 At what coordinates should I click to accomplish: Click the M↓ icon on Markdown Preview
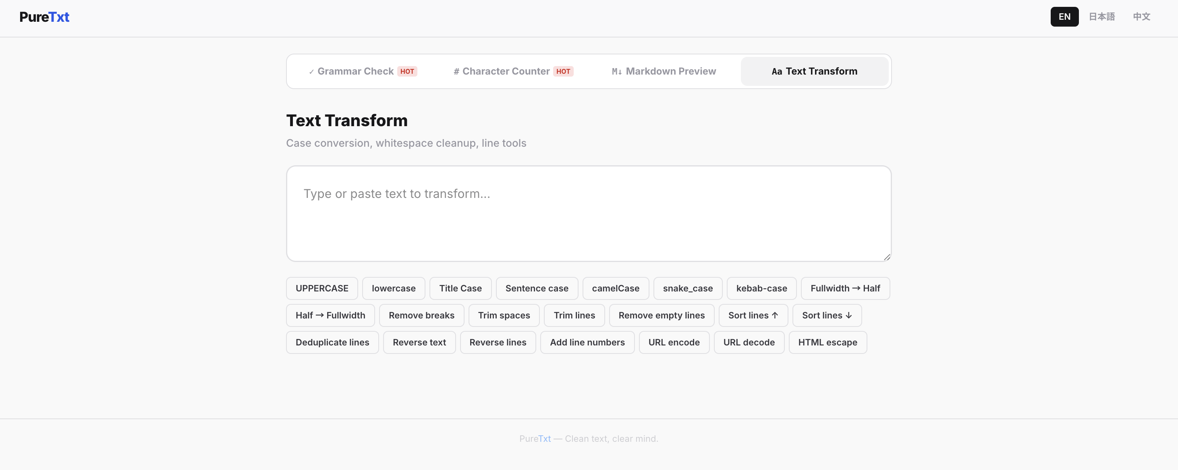point(616,71)
